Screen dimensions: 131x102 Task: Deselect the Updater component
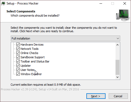click(x=18, y=66)
